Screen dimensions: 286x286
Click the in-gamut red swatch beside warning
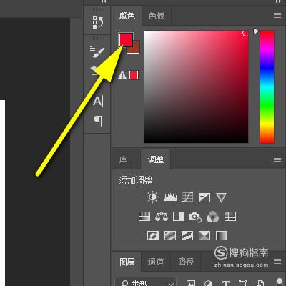134,75
